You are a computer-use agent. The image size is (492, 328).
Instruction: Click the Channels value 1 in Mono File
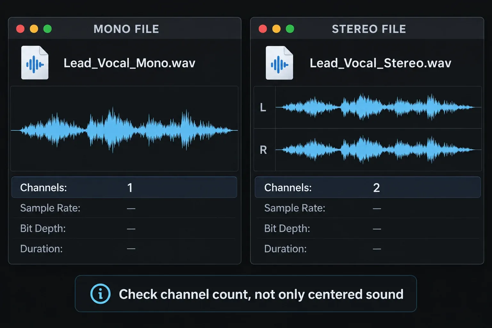(x=130, y=187)
